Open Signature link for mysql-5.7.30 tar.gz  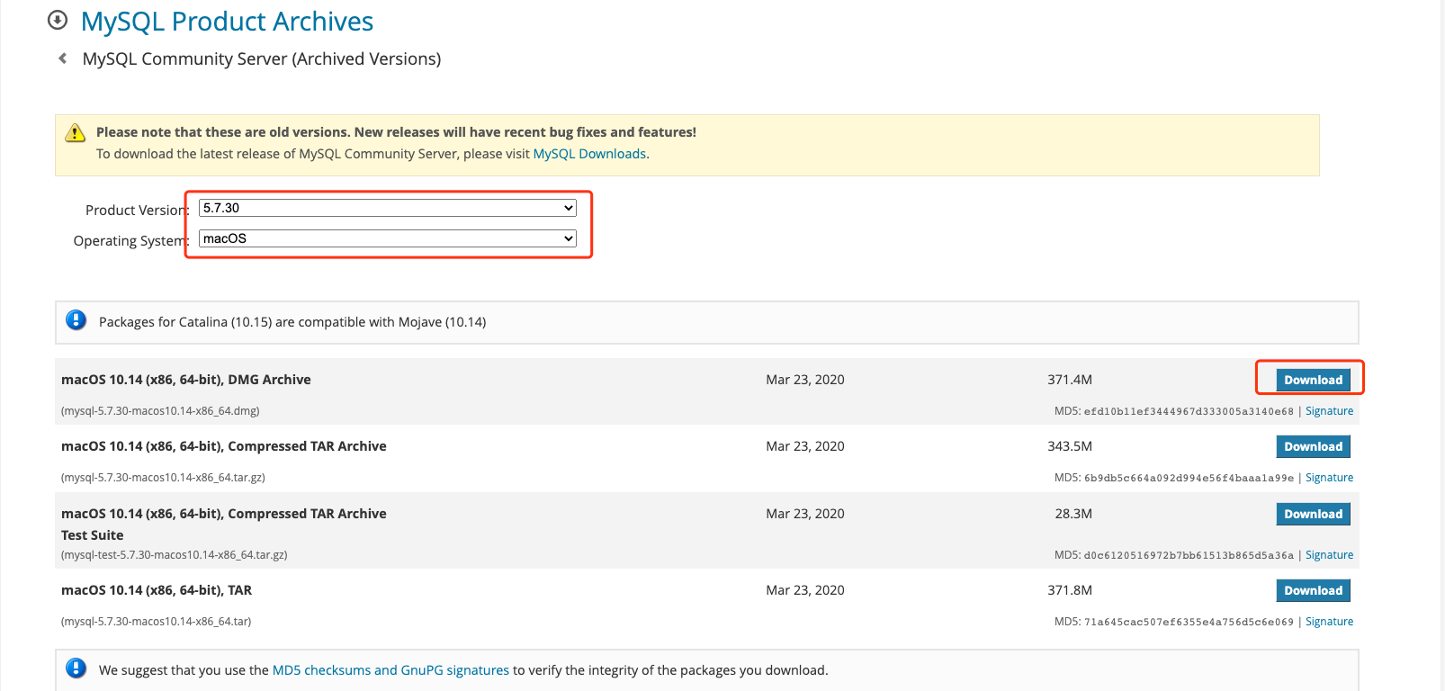point(1329,478)
